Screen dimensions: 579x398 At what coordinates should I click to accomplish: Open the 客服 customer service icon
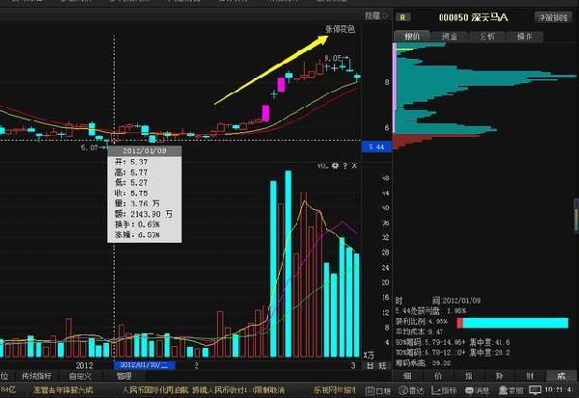pos(510,390)
